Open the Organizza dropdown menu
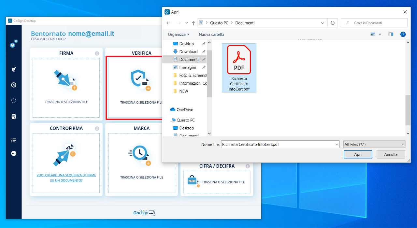This screenshot has width=417, height=228. click(179, 35)
